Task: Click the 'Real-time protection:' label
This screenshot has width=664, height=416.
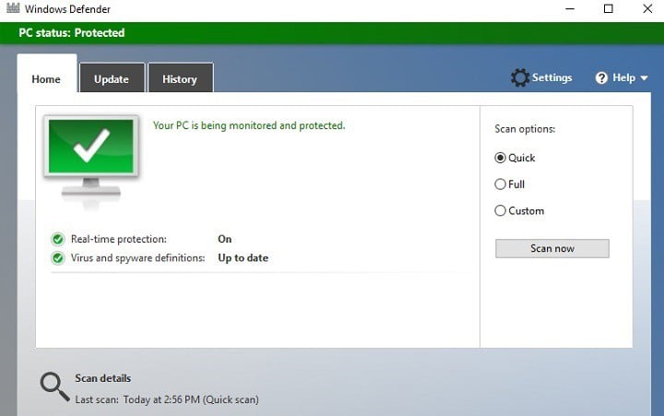Action: tap(119, 239)
